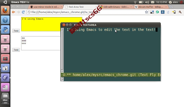The width and height of the screenshot is (184, 107).
Task: Reload the Text Area Test page
Action: pos(23,12)
